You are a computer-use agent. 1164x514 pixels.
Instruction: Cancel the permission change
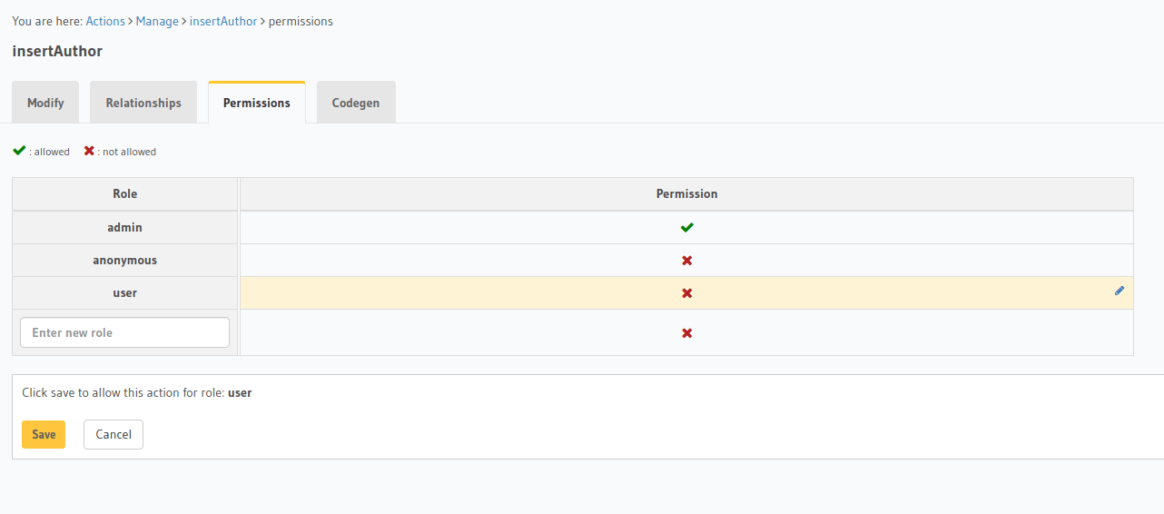coord(113,434)
